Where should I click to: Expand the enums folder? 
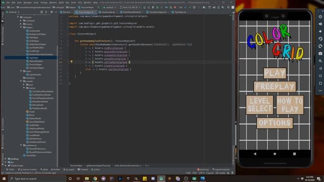[21, 24]
